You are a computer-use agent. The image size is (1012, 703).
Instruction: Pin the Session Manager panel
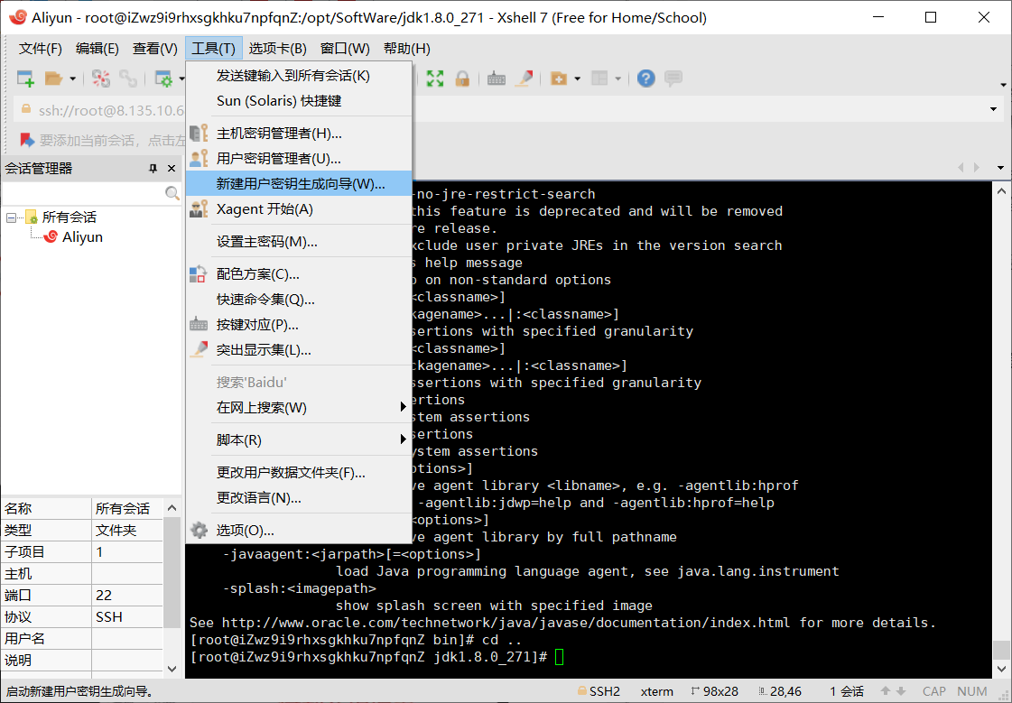153,169
